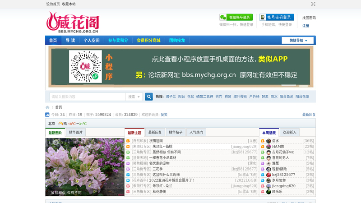The width and height of the screenshot is (361, 203).
Task: Click avatar of user HAM族
Action: pos(268,147)
